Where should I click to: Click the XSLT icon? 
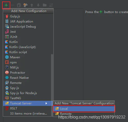(x=7, y=108)
